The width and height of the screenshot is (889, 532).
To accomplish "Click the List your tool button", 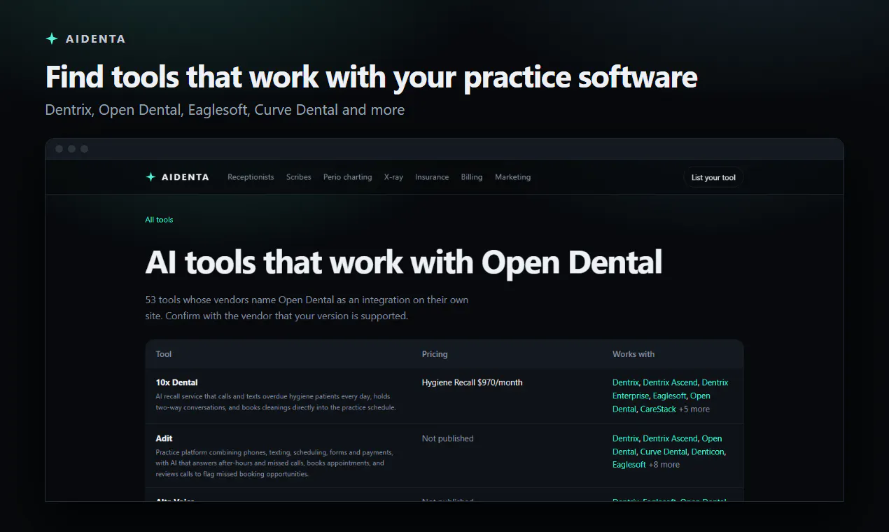I will click(713, 177).
